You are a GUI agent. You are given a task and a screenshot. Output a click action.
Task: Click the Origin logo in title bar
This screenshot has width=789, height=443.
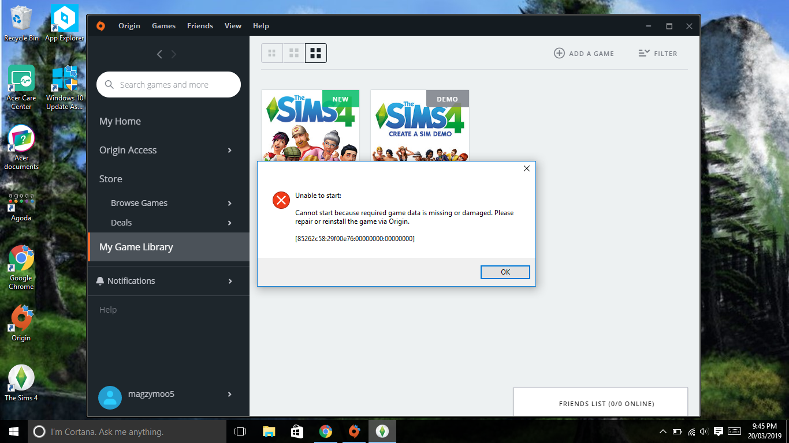pyautogui.click(x=101, y=26)
